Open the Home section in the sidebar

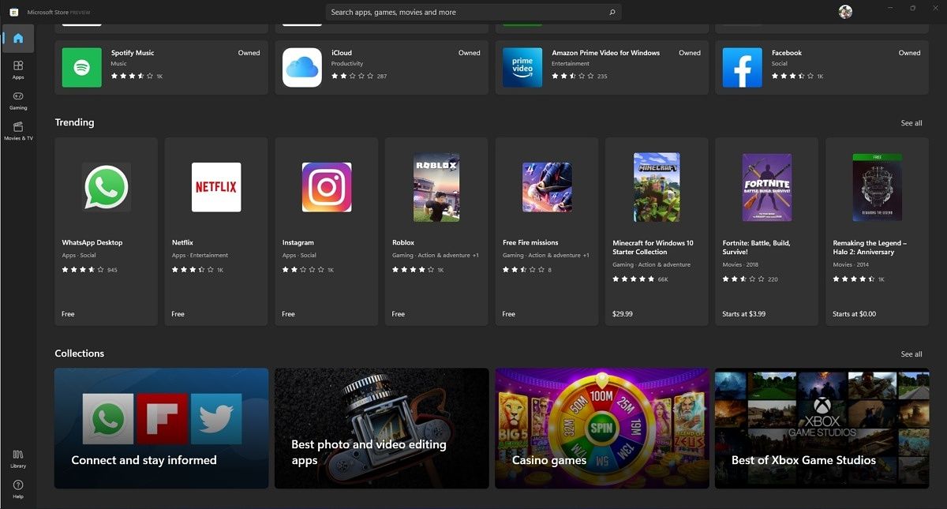[x=17, y=37]
